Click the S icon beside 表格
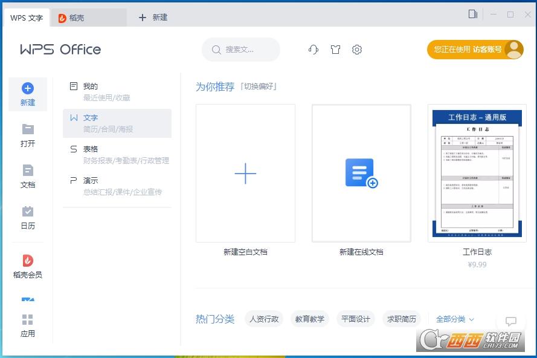This screenshot has width=537, height=358. click(74, 149)
